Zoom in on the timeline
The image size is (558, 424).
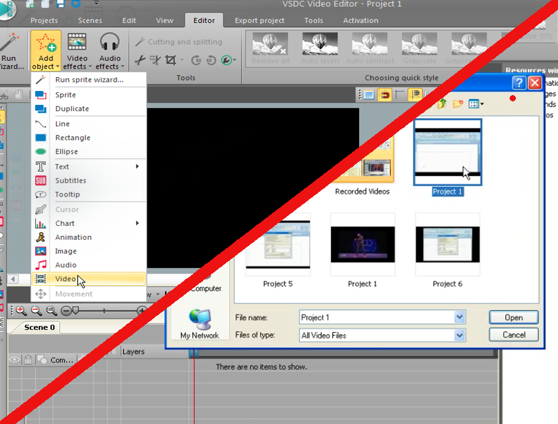21,311
